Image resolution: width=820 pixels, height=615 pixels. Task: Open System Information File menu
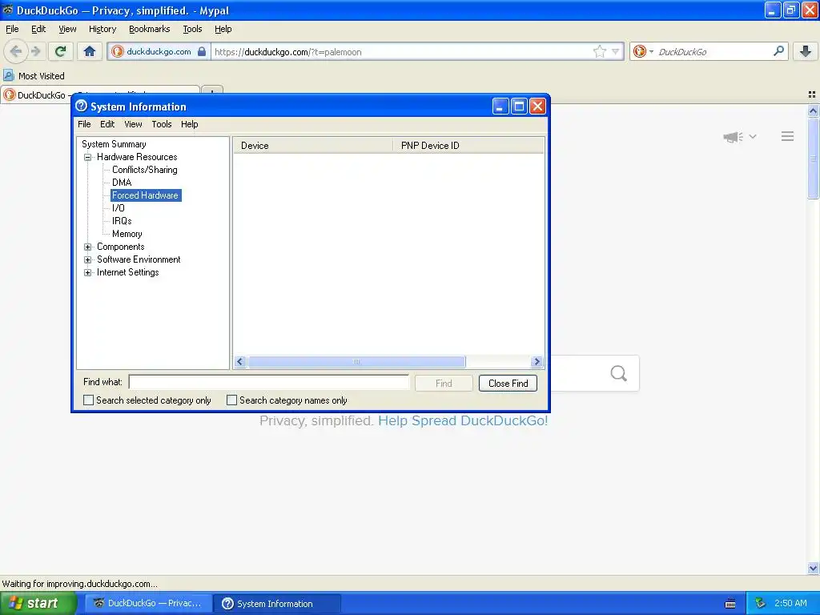pyautogui.click(x=84, y=124)
